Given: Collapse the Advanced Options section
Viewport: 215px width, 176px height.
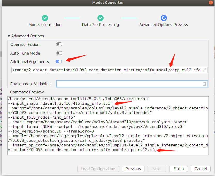Looking at the screenshot, I should pyautogui.click(x=9, y=36).
